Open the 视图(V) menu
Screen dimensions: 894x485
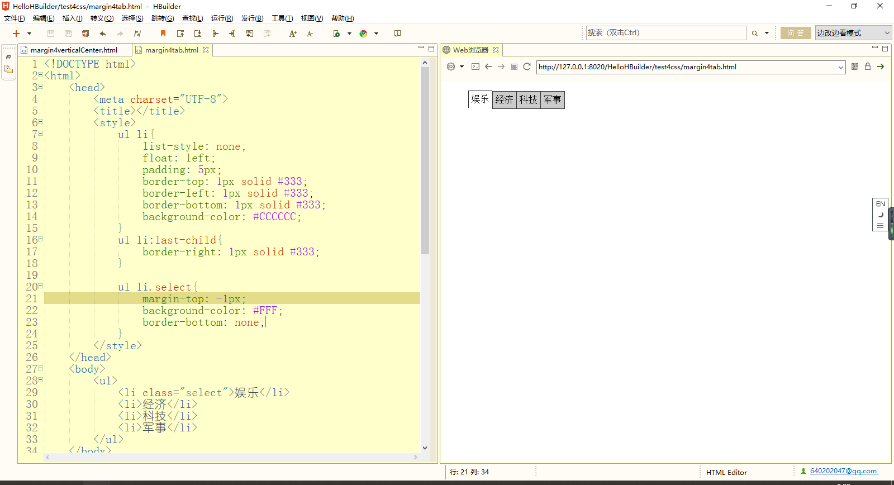(312, 18)
